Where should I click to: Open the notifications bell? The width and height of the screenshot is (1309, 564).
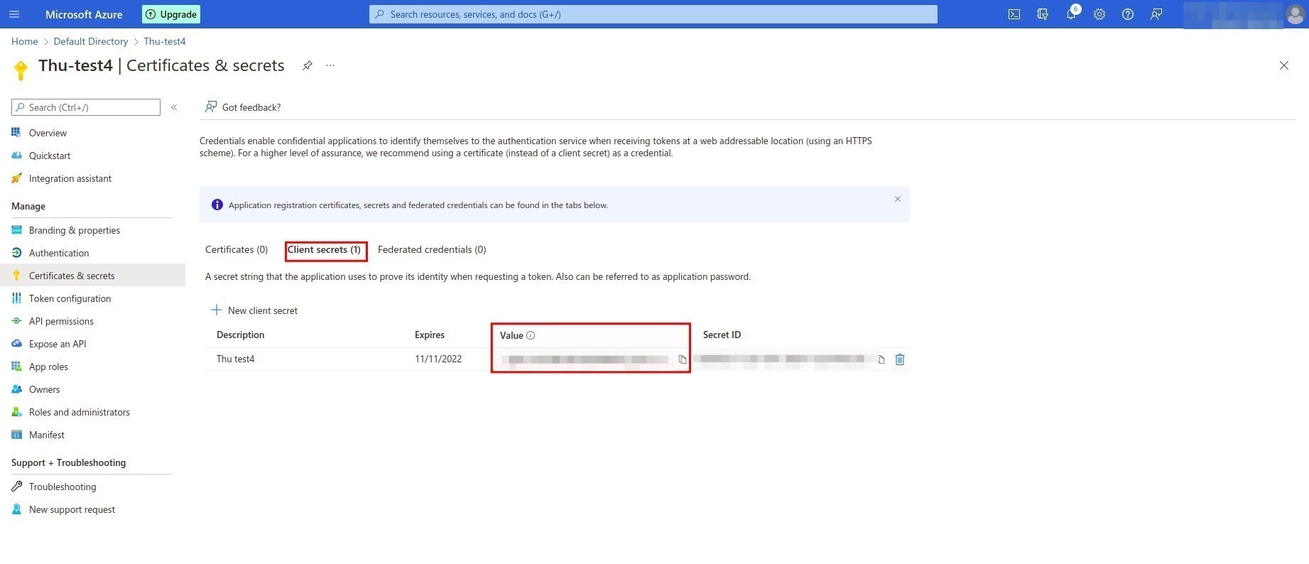point(1071,14)
